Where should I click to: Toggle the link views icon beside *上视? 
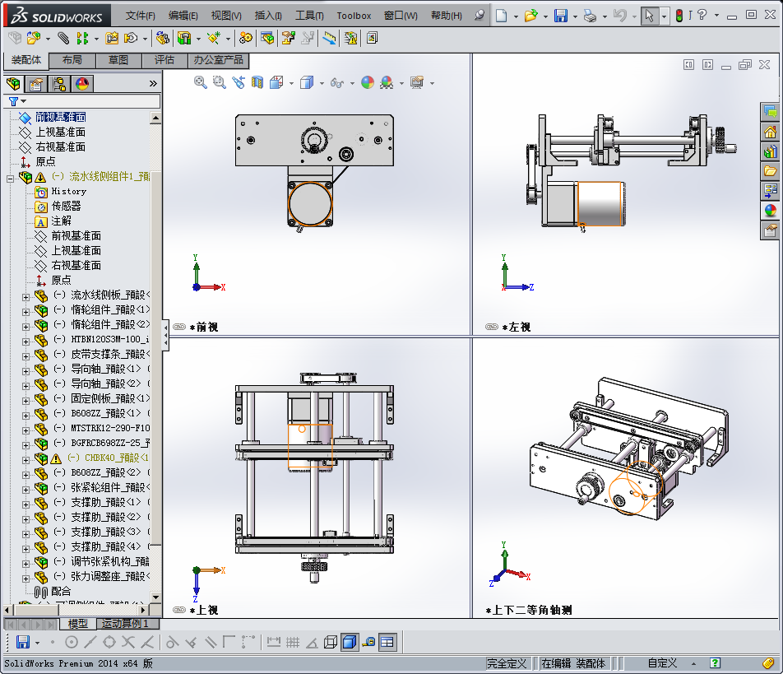[179, 610]
